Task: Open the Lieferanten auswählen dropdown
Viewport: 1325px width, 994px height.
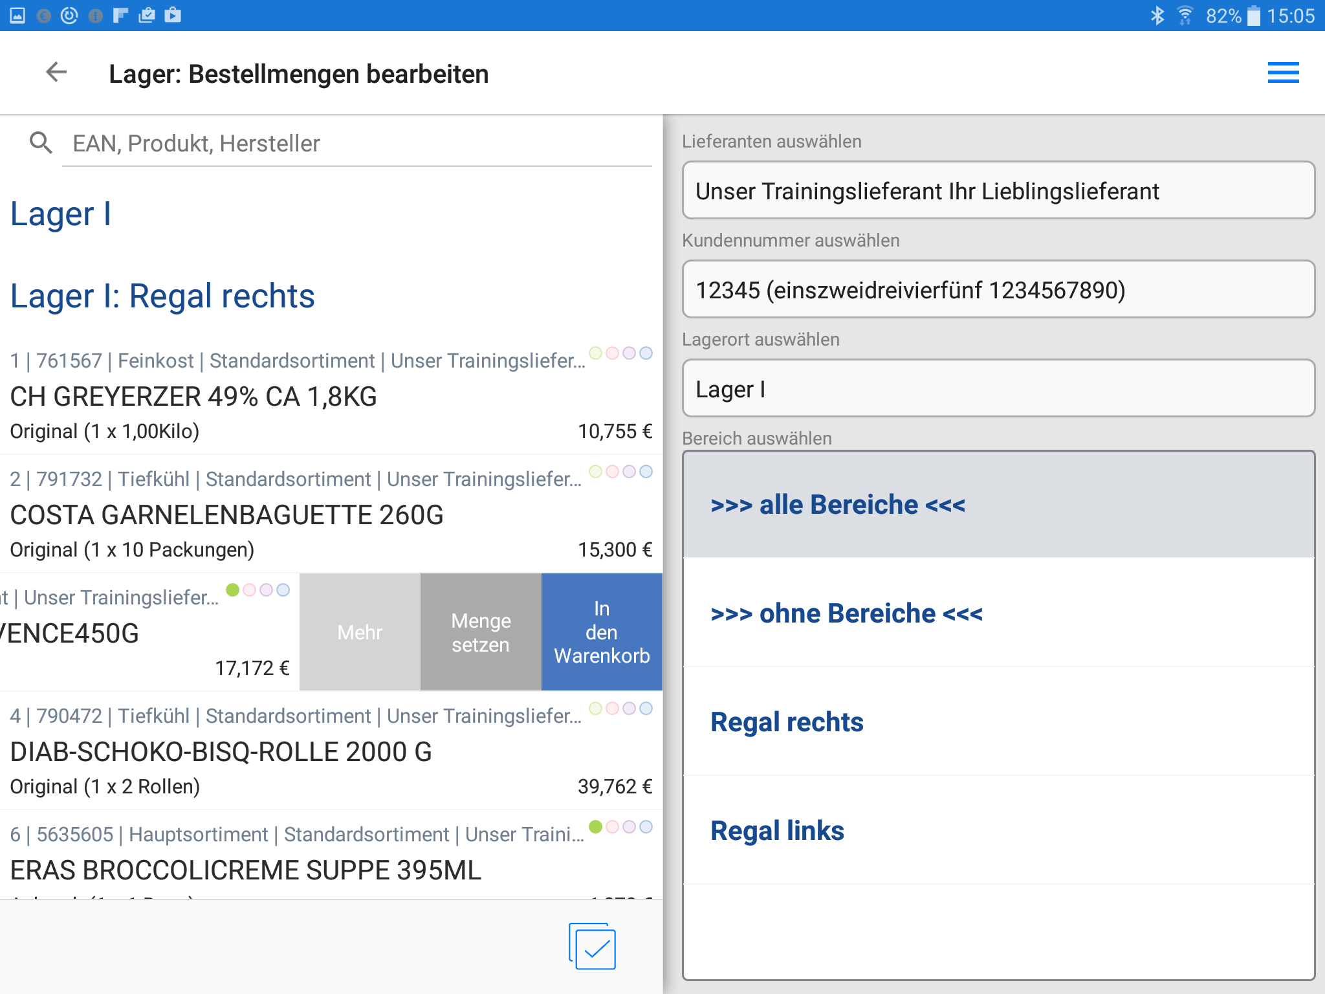Action: point(998,191)
